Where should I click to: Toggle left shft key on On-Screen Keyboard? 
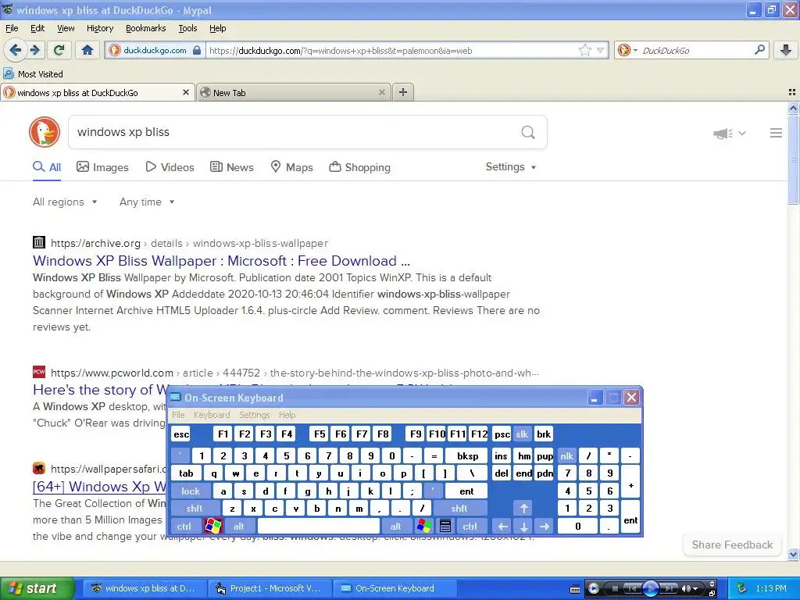[195, 508]
